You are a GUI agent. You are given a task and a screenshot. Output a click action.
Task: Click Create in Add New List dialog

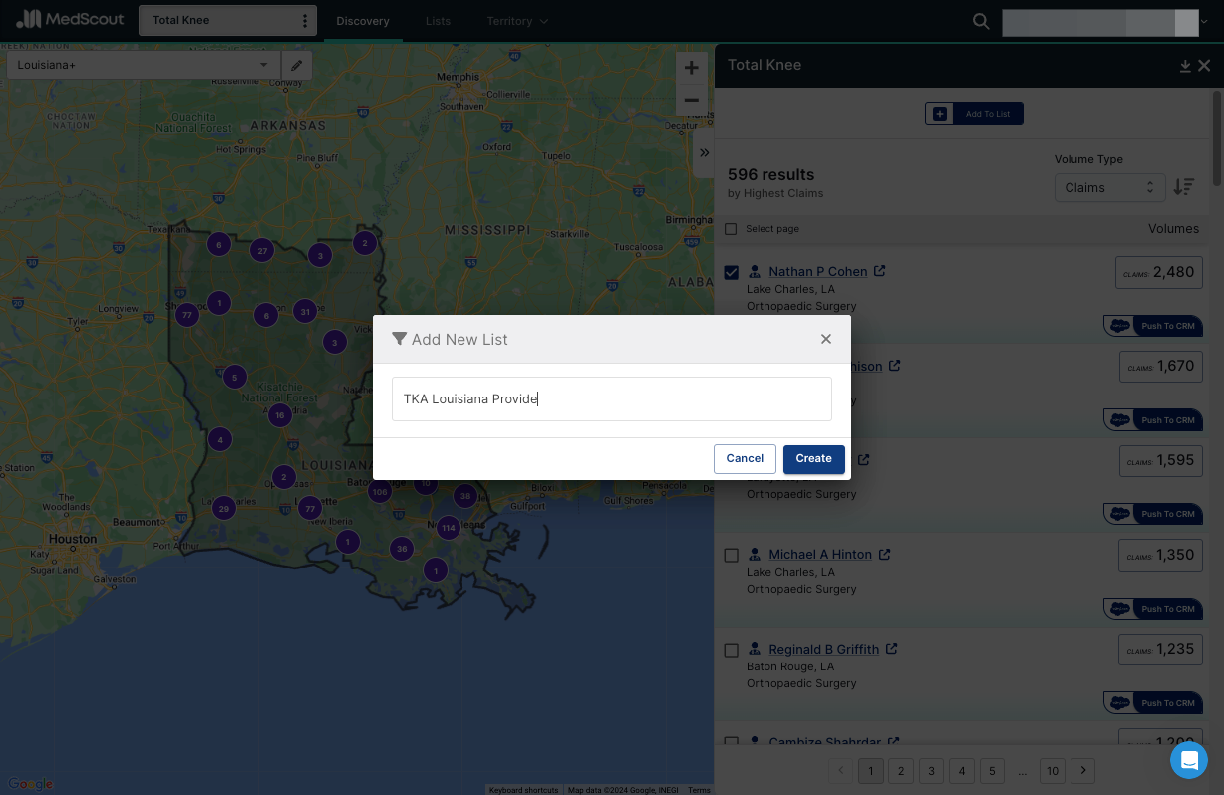[813, 458]
